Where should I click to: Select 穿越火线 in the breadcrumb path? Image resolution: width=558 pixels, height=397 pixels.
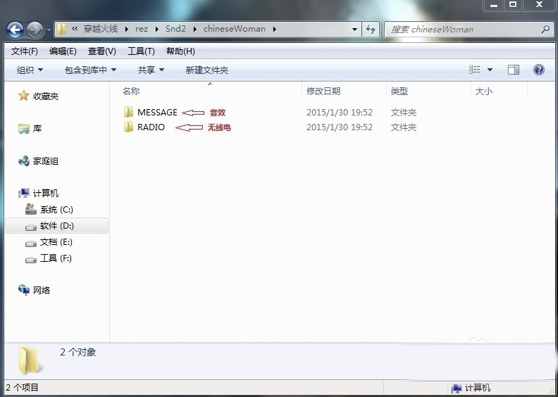pyautogui.click(x=101, y=29)
